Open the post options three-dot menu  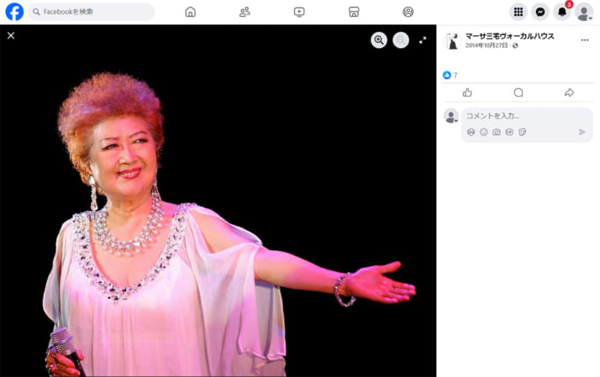coord(585,39)
